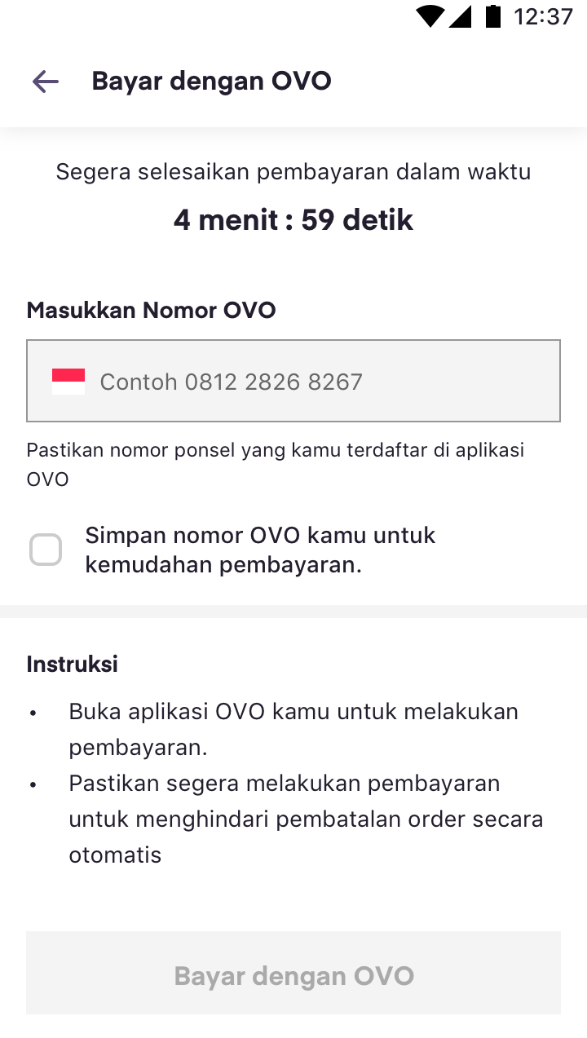The width and height of the screenshot is (587, 1038).
Task: Tap the cellular signal icon
Action: tap(461, 16)
